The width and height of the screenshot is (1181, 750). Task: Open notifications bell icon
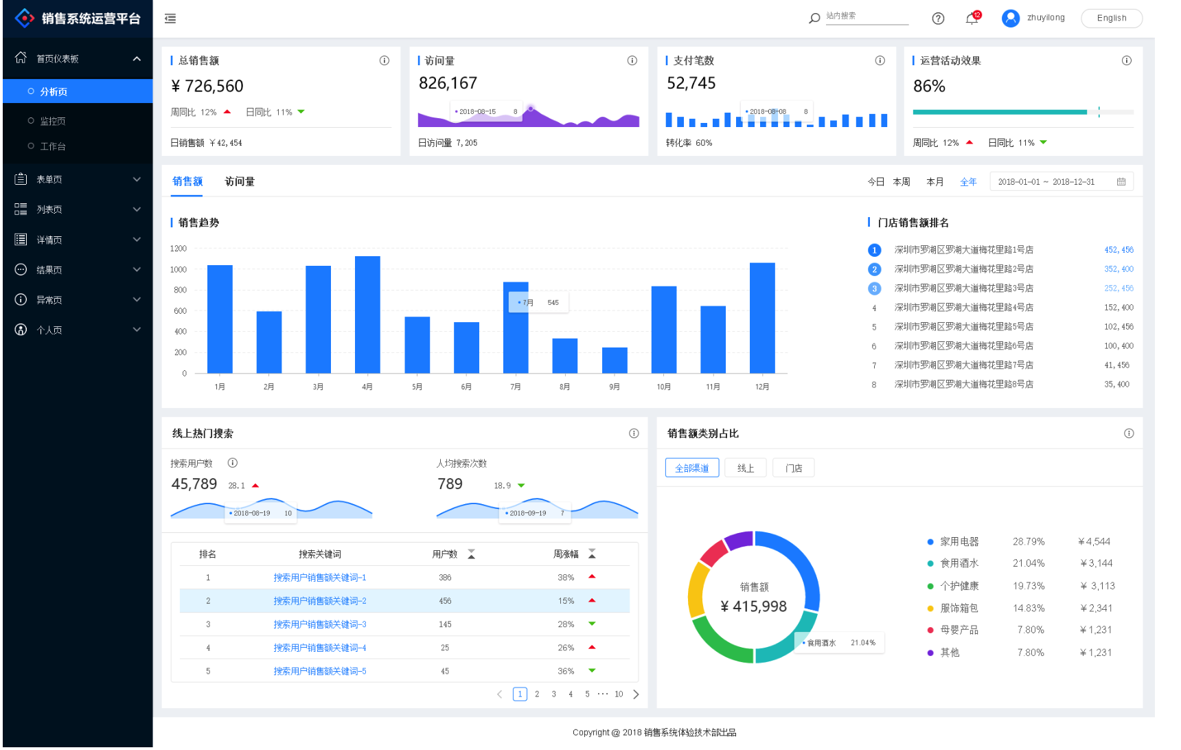pyautogui.click(x=972, y=19)
